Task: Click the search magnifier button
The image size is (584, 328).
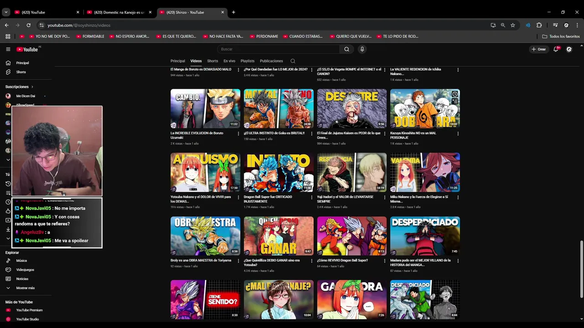Action: (347, 49)
